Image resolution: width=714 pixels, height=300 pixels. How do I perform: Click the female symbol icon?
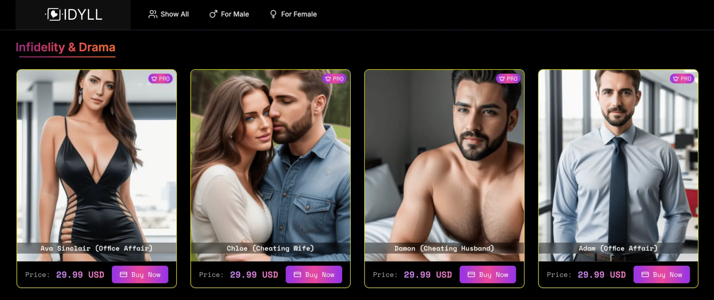point(273,14)
